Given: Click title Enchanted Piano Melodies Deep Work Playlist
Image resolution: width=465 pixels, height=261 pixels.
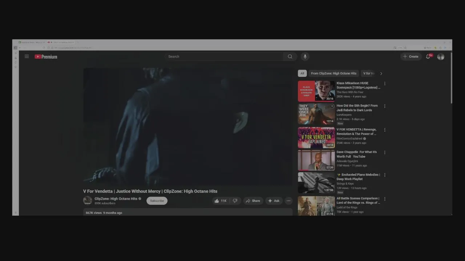Looking at the screenshot, I should 358,177.
